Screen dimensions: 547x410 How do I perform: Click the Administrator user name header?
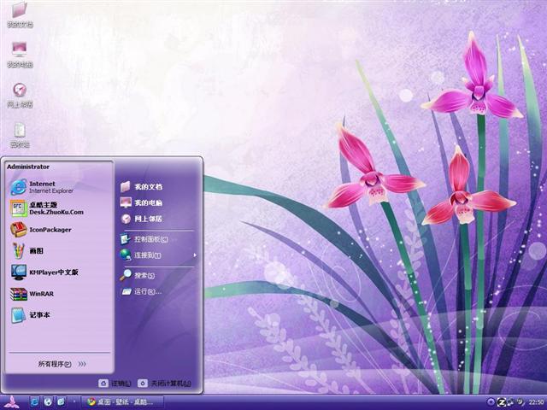coord(28,167)
